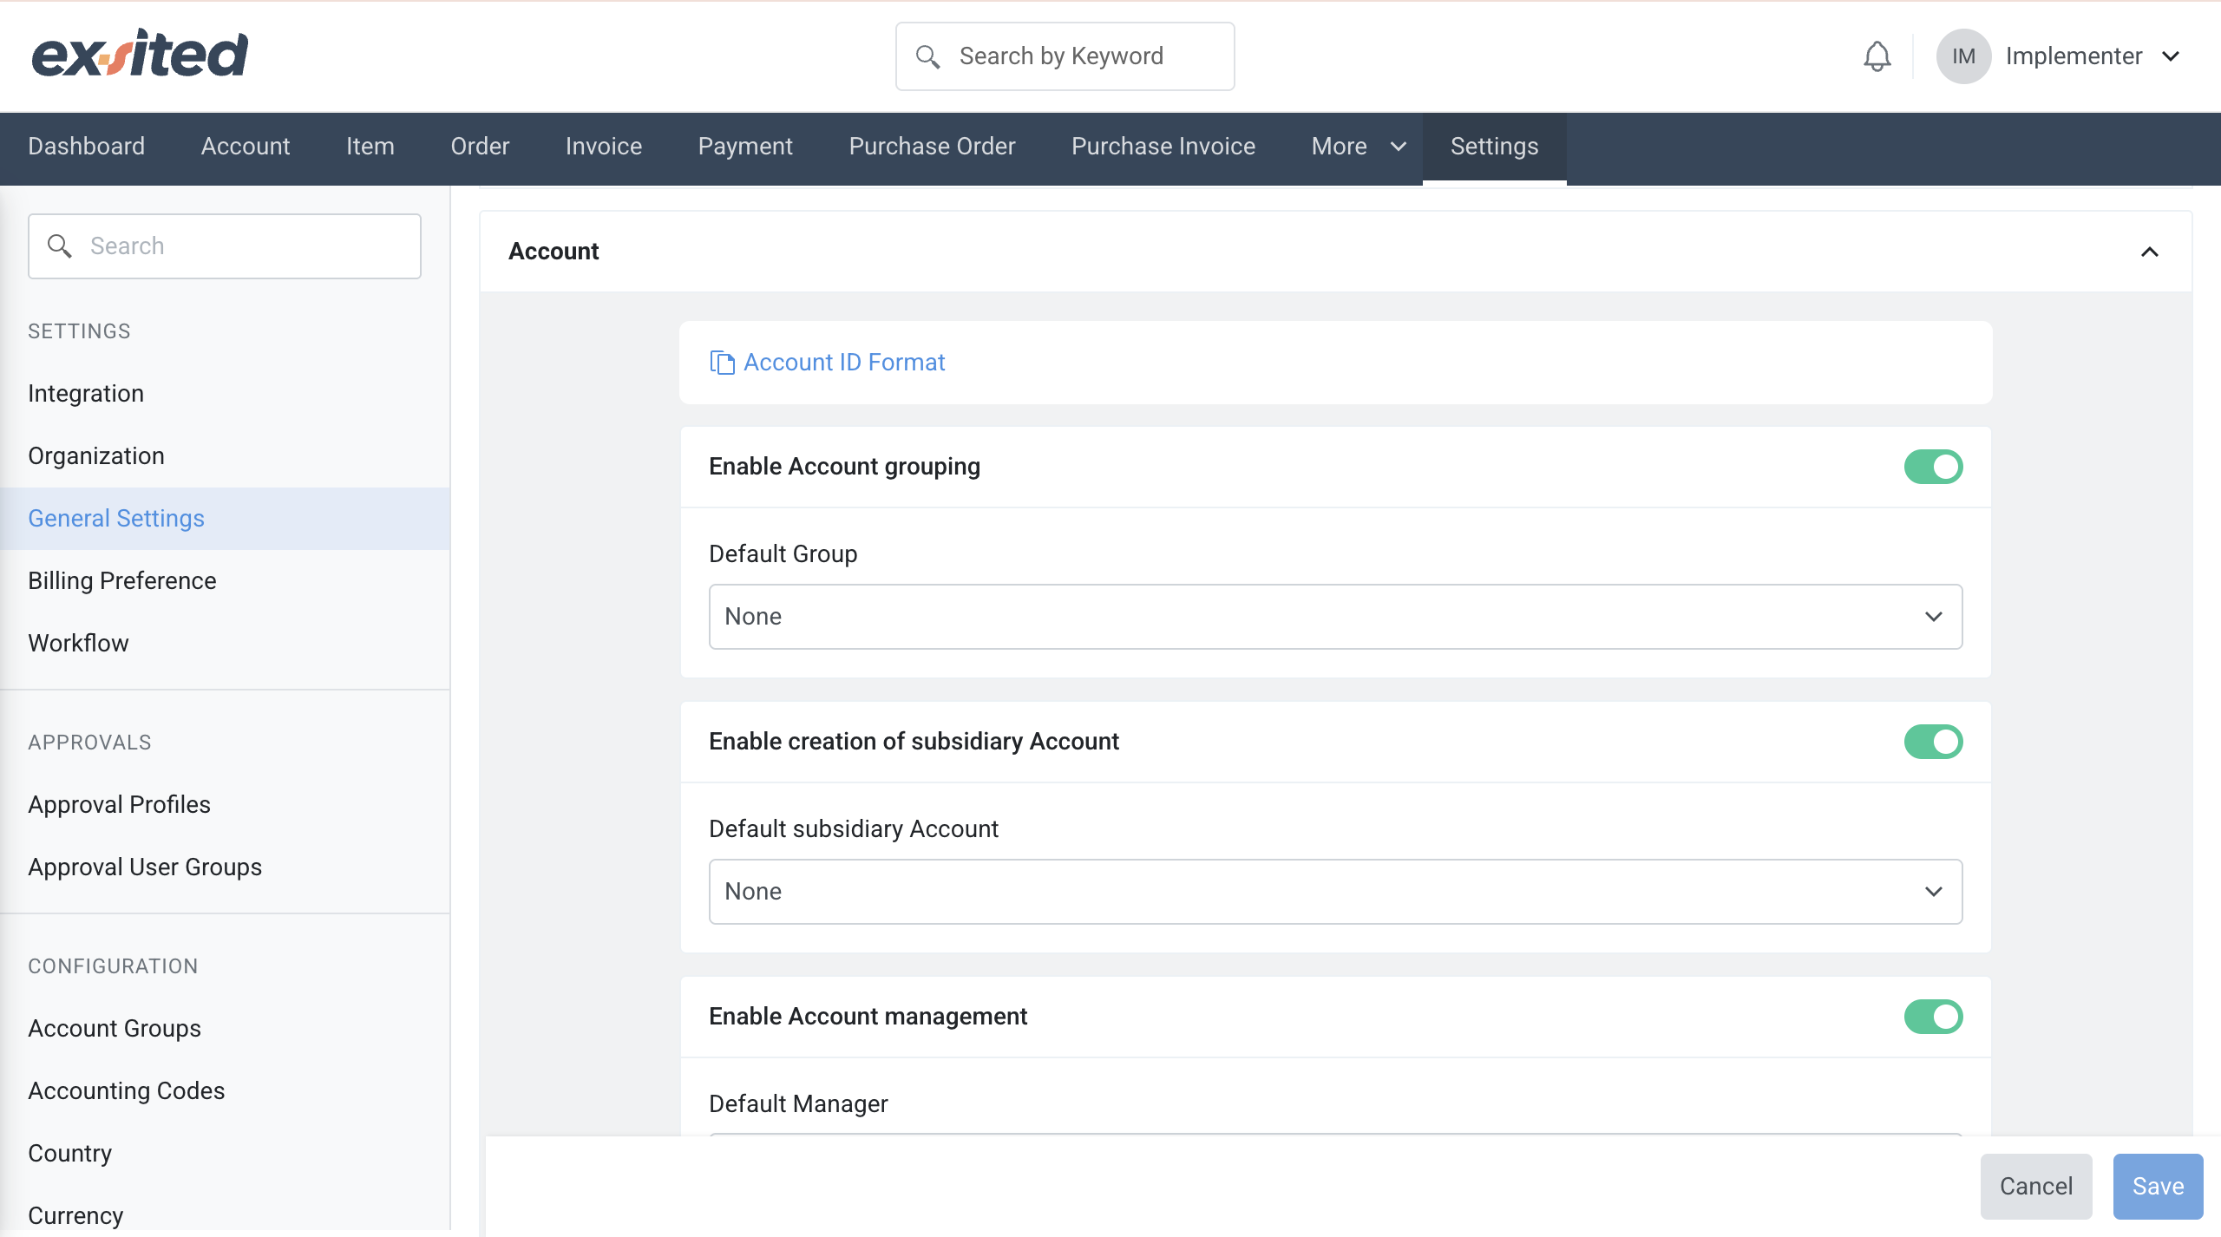2221x1237 pixels.
Task: Focus the sidebar Search field
Action: [x=225, y=246]
